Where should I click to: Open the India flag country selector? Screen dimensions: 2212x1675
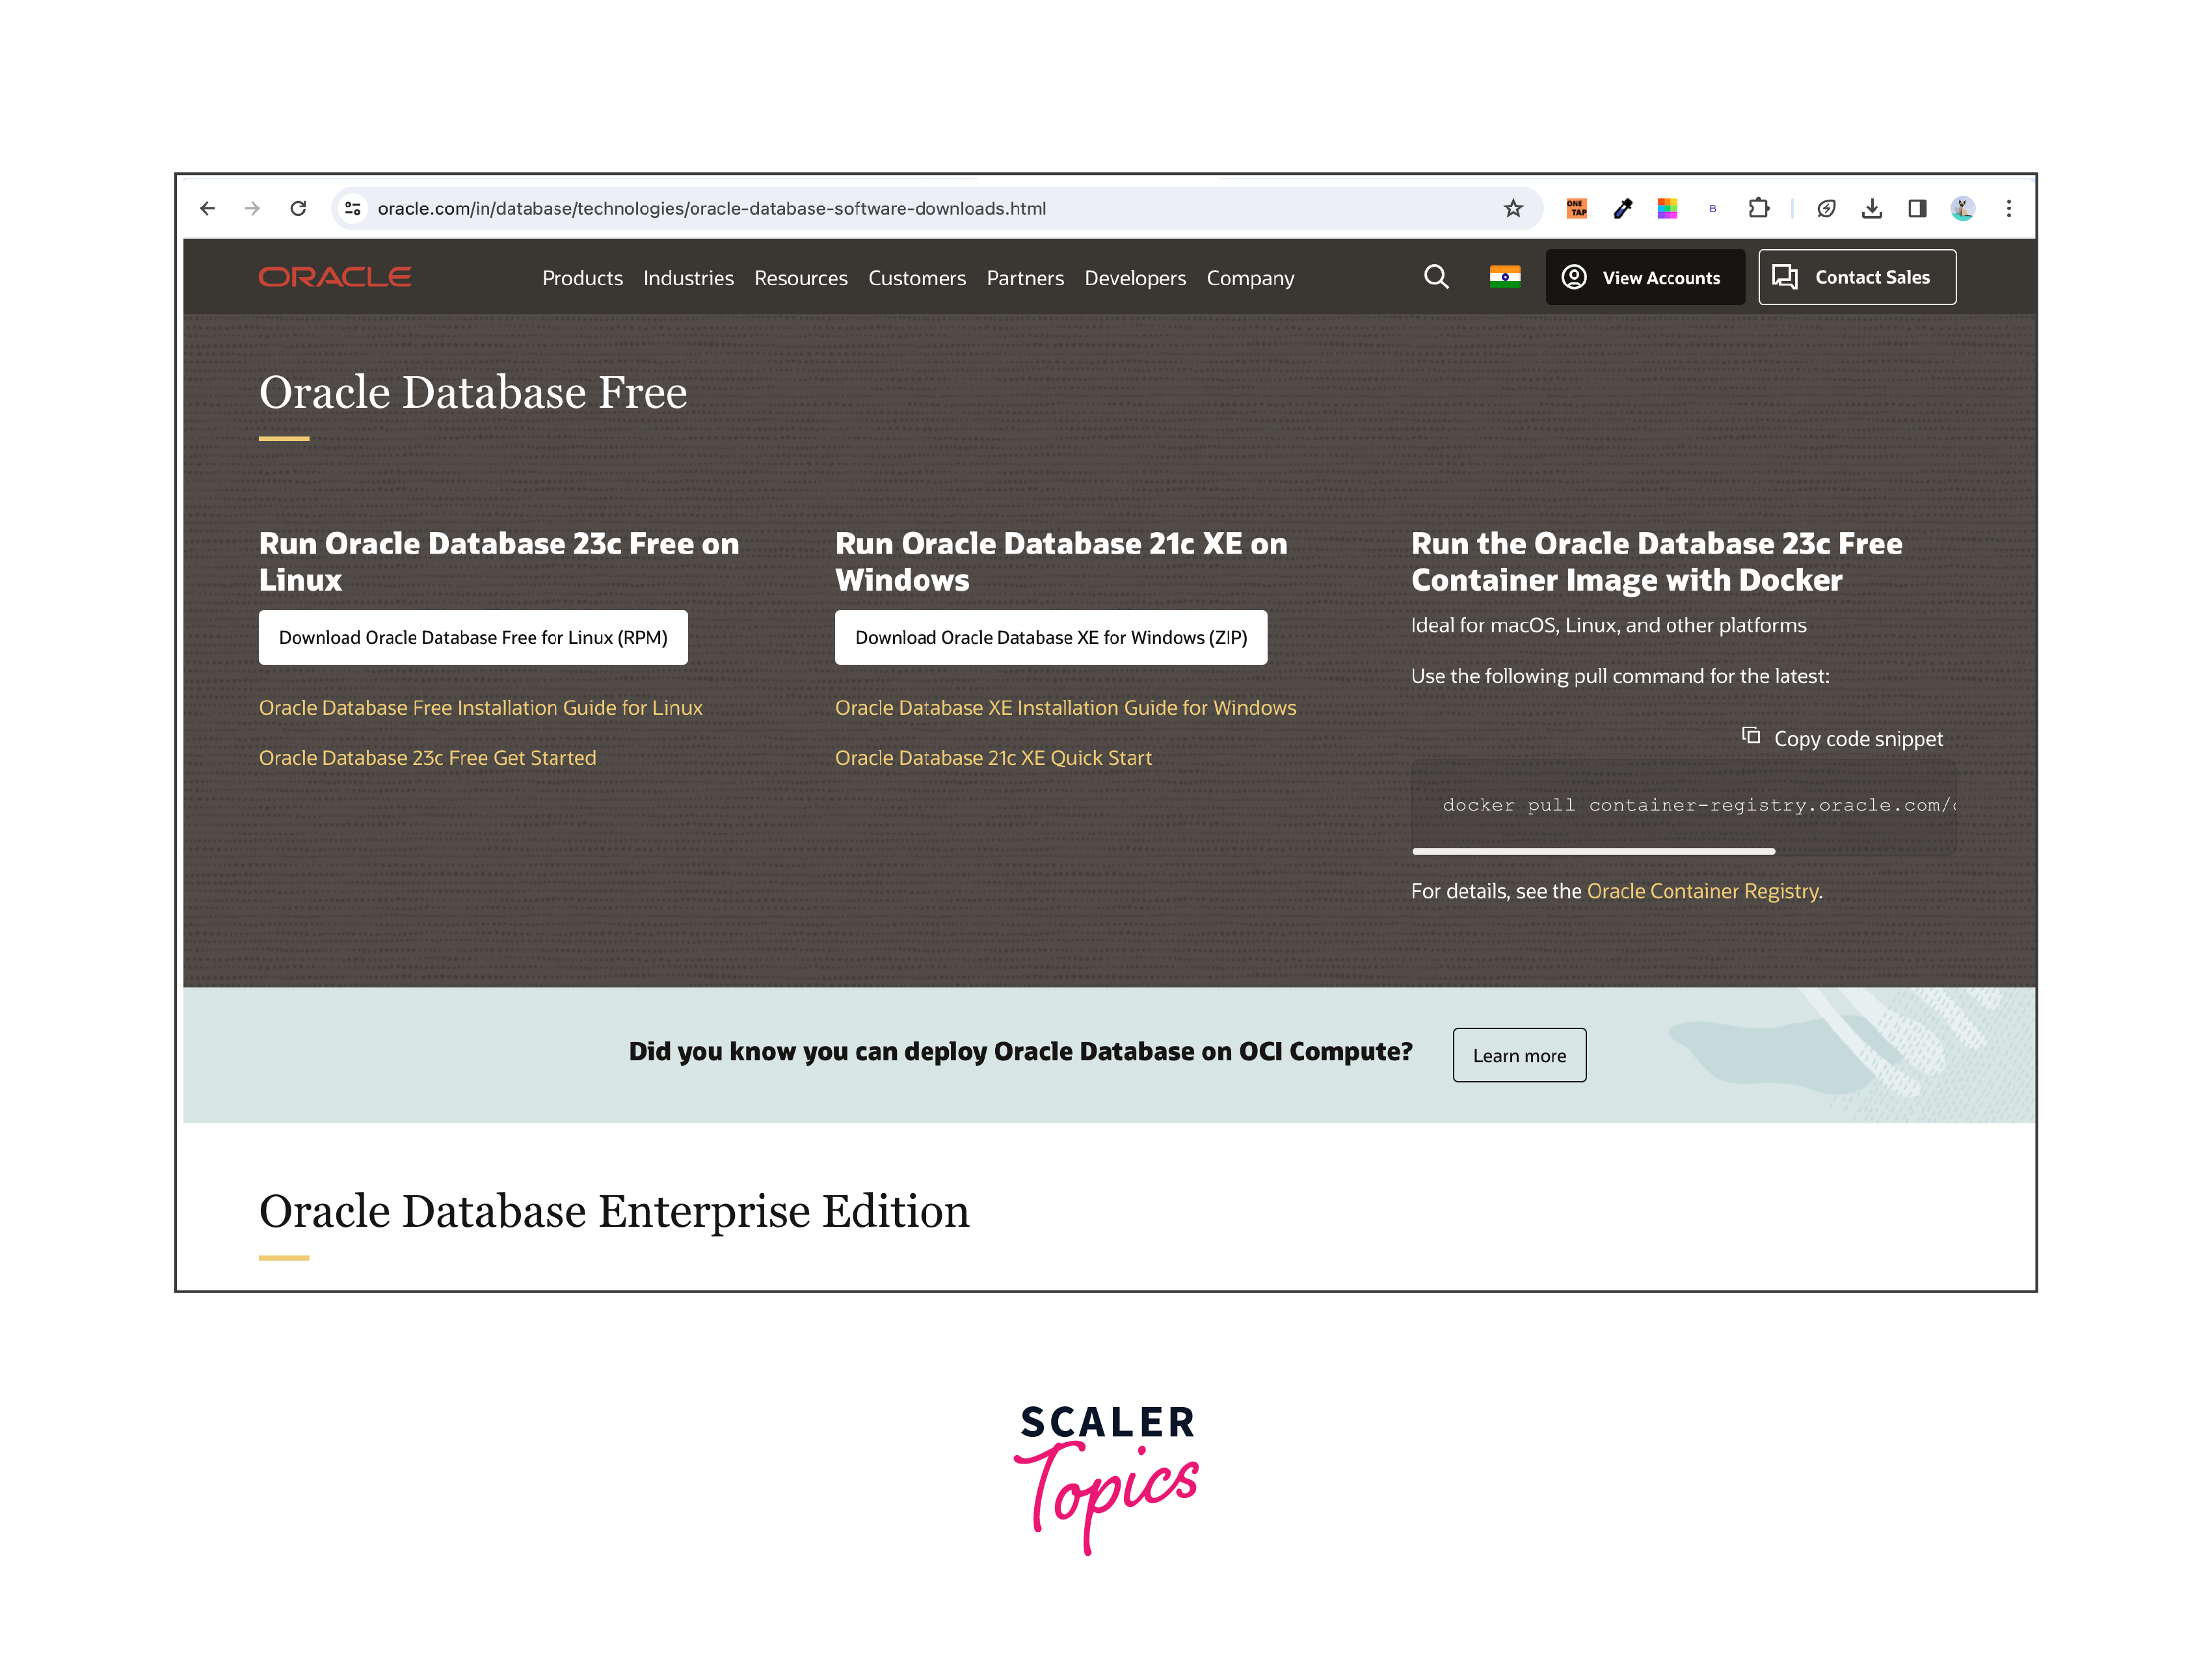[x=1504, y=277]
